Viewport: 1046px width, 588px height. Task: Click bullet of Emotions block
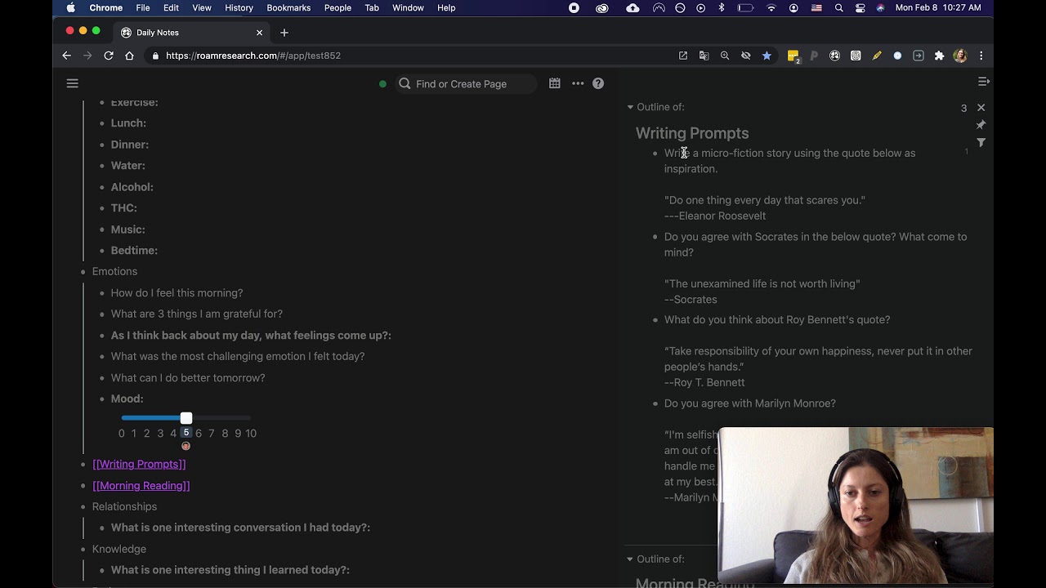click(83, 272)
